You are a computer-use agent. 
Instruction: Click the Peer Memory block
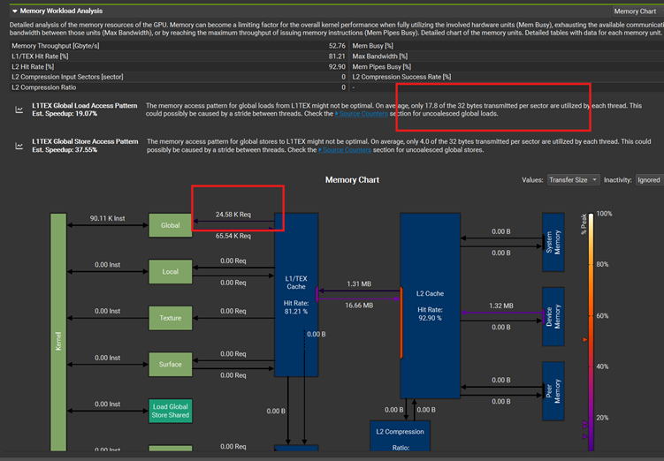(553, 391)
